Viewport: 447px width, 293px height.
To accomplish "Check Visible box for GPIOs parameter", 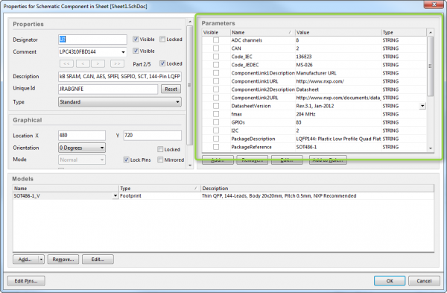I will pos(216,122).
